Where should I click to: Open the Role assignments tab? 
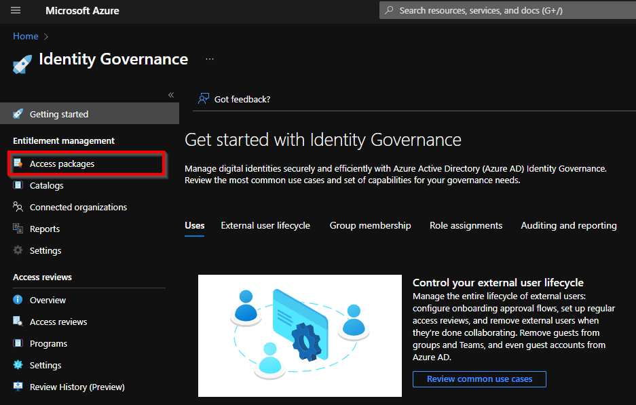[466, 225]
